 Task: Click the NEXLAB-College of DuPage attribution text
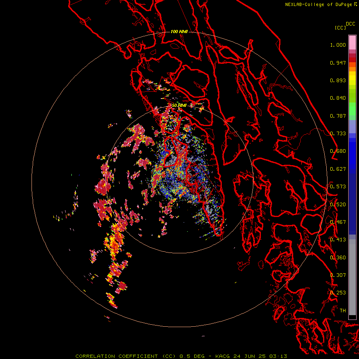(318, 4)
